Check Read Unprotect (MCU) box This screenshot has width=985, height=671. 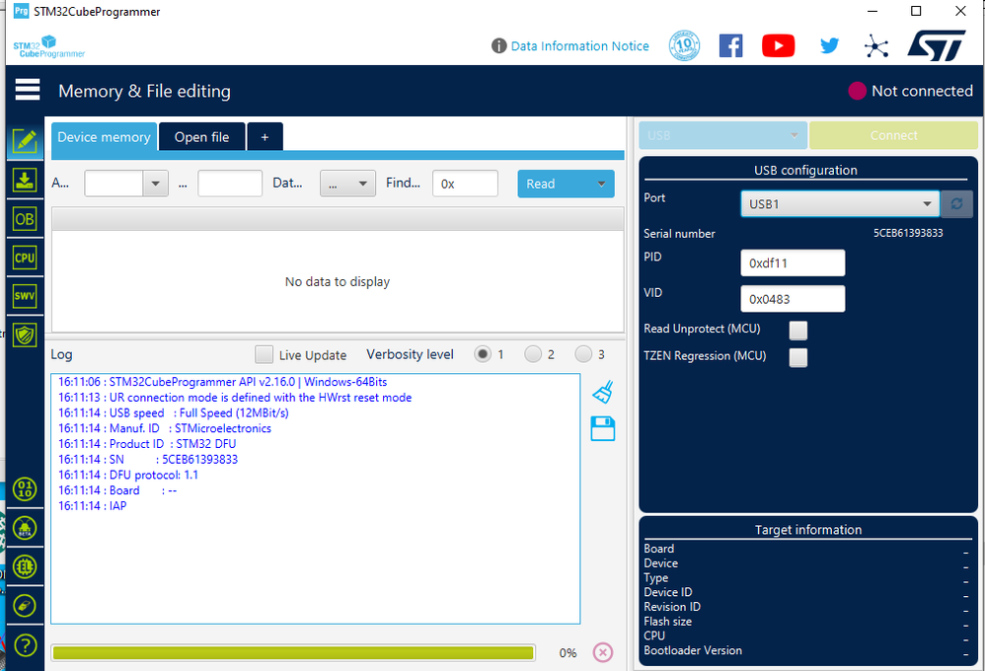click(798, 330)
